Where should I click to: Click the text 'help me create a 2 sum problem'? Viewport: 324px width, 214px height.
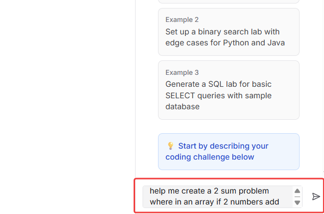[209, 191]
